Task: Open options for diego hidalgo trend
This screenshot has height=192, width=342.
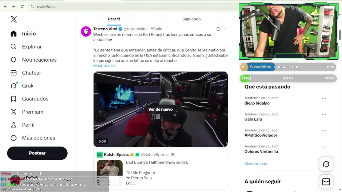Action: (324, 99)
